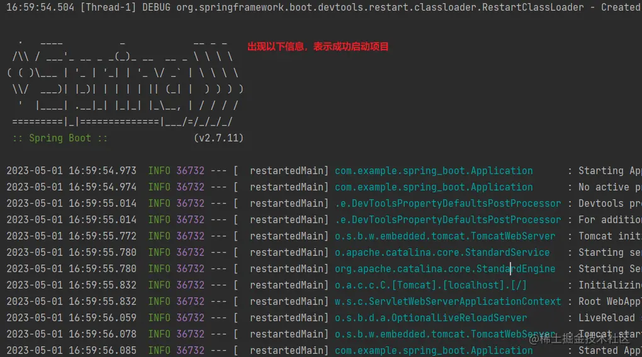
Task: Click the timestamp '2023-05-01 16:59:54.973'
Action: [71, 171]
